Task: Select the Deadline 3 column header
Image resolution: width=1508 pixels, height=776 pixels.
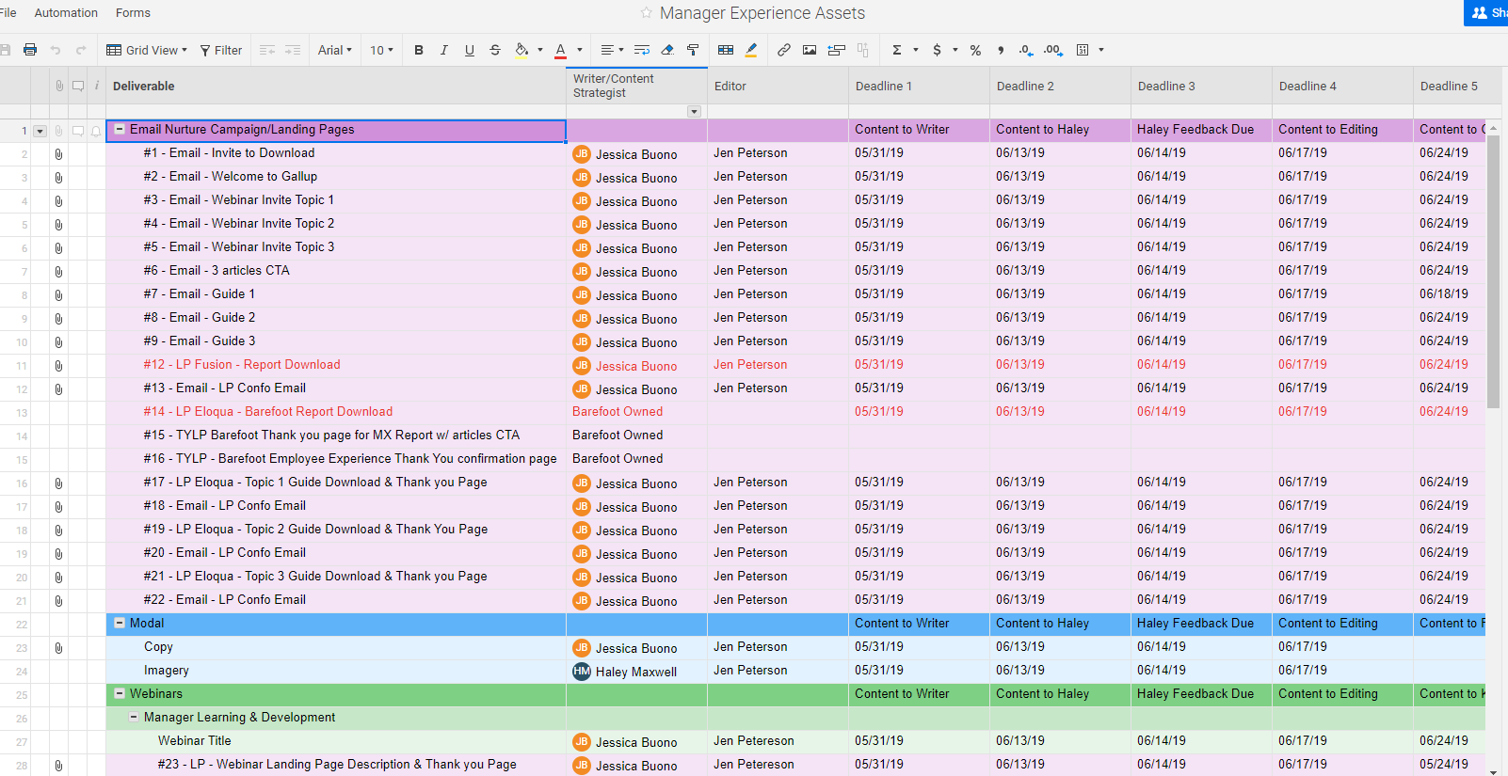Action: 1201,86
